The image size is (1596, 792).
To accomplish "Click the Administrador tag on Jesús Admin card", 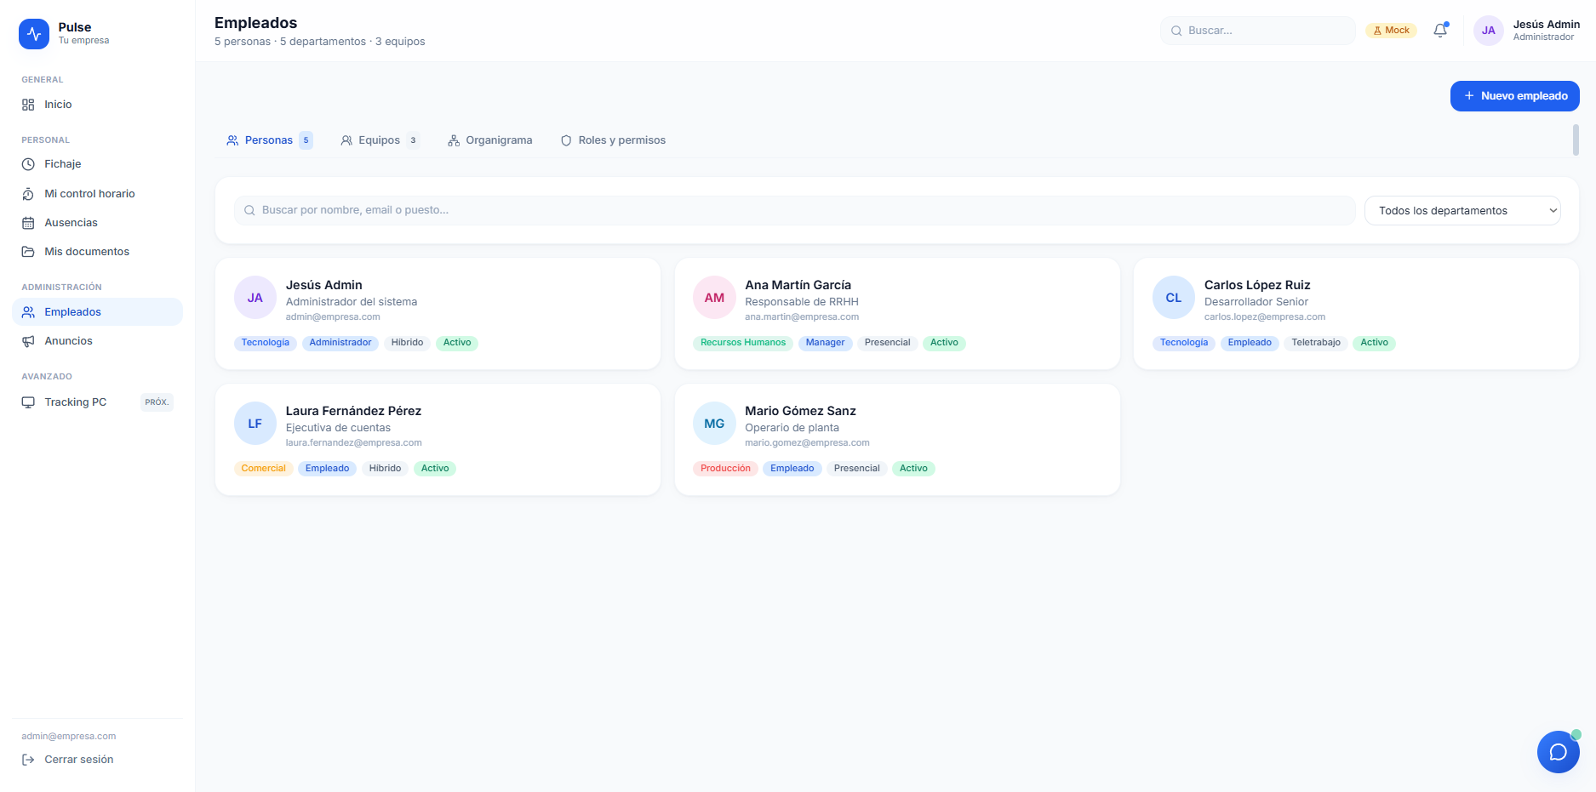I will click(x=340, y=343).
